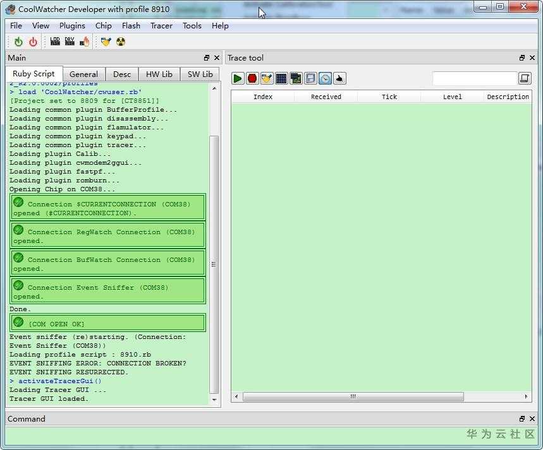This screenshot has height=450, width=543.
Task: Click the CoolWatcher title bar app icon
Action: click(10, 9)
